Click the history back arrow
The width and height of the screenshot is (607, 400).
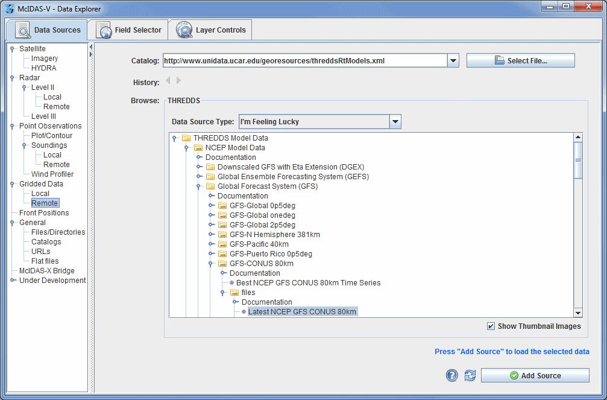168,81
